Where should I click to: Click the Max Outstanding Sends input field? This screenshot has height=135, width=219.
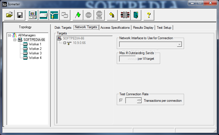[x=128, y=59]
